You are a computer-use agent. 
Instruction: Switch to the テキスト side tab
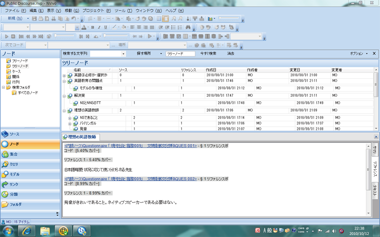tap(374, 190)
